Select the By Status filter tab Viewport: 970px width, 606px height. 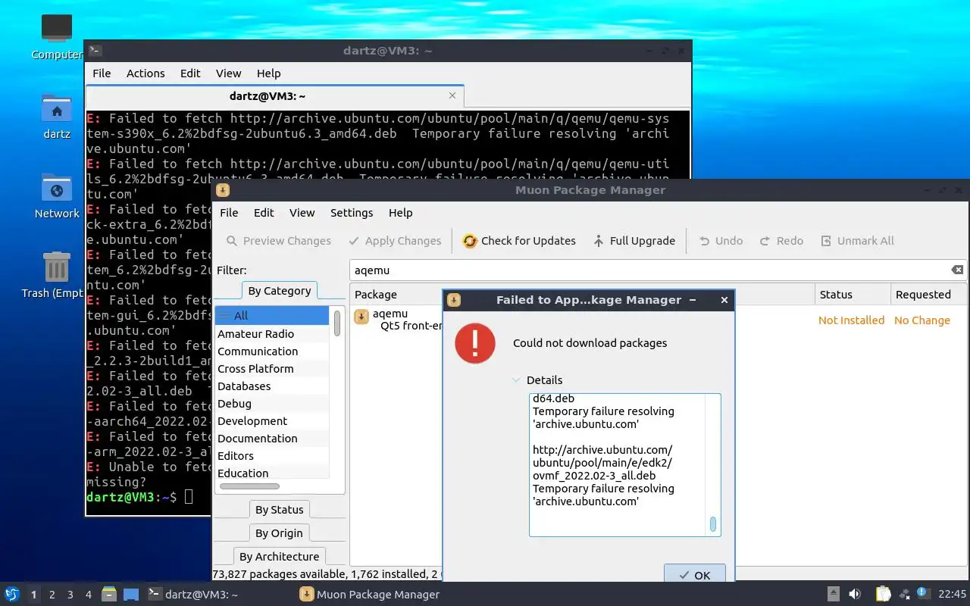pos(280,510)
